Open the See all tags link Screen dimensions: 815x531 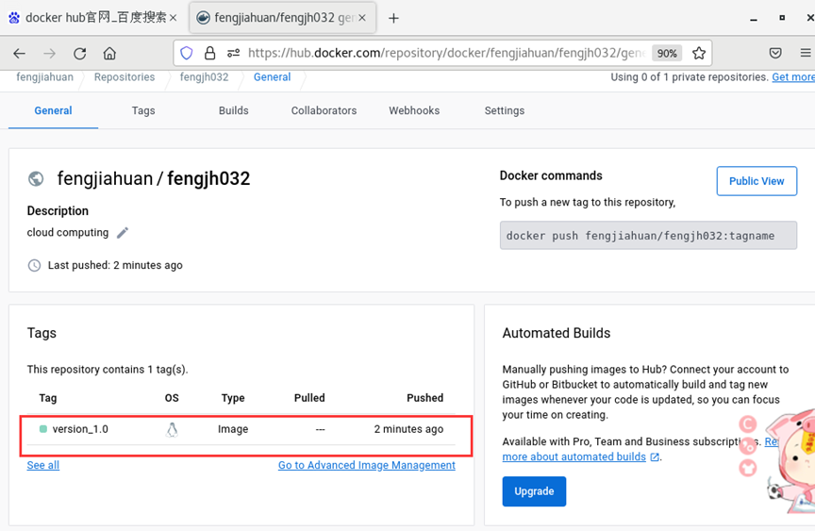[x=43, y=465]
